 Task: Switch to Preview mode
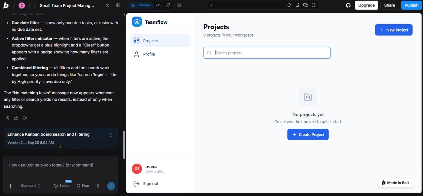[140, 5]
